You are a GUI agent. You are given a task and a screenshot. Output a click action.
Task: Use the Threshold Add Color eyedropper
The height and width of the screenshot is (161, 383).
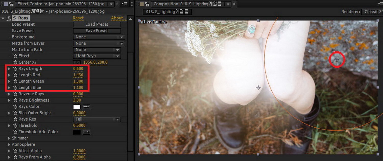(87, 132)
